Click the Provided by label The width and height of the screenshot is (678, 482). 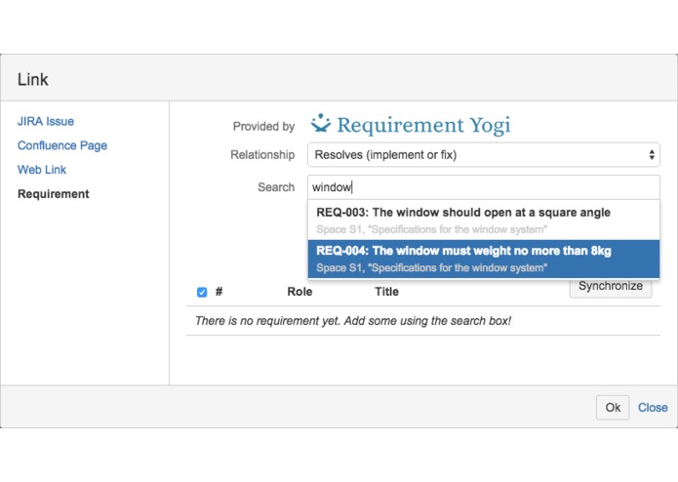263,126
